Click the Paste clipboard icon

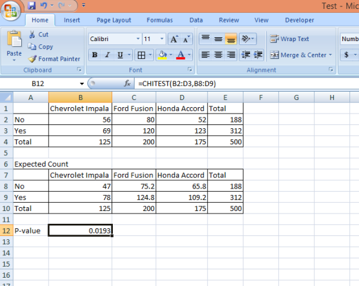14,38
